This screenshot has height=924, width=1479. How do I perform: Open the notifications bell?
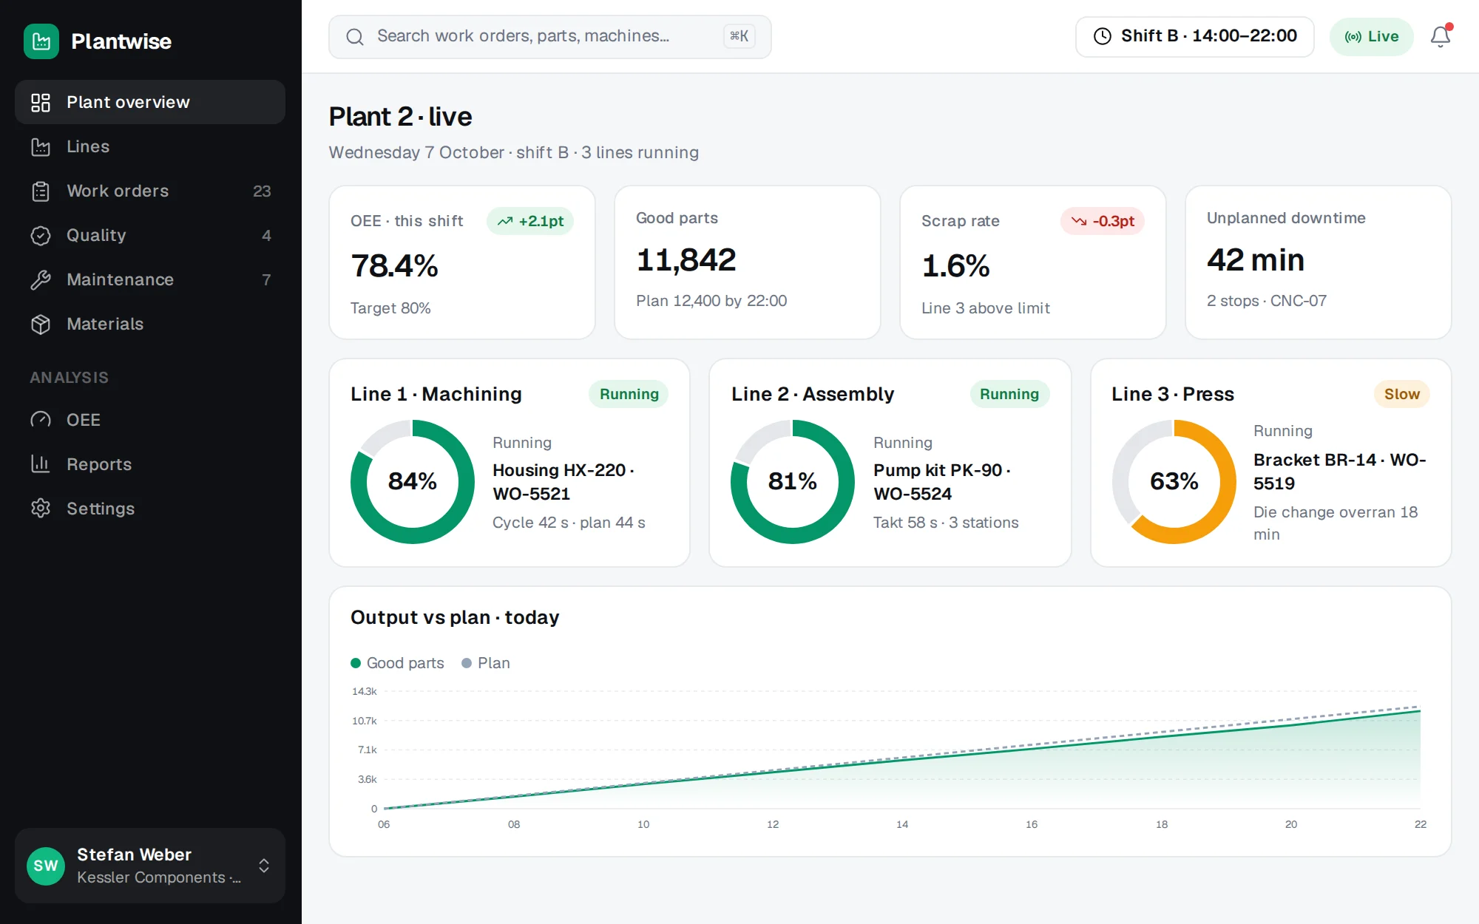[x=1440, y=36]
